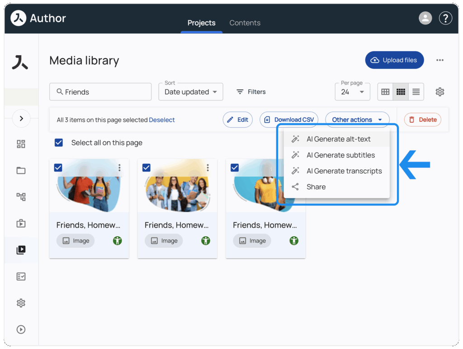Click the Upload files button
This screenshot has height=349, width=463.
pos(394,60)
